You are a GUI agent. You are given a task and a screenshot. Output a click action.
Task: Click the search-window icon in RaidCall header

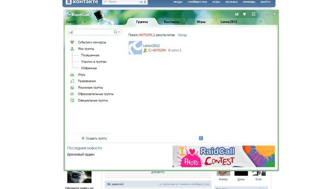tap(254, 14)
